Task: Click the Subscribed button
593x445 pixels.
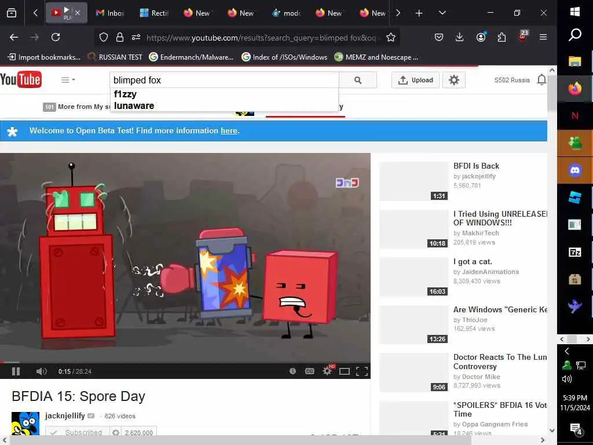Action: point(78,432)
